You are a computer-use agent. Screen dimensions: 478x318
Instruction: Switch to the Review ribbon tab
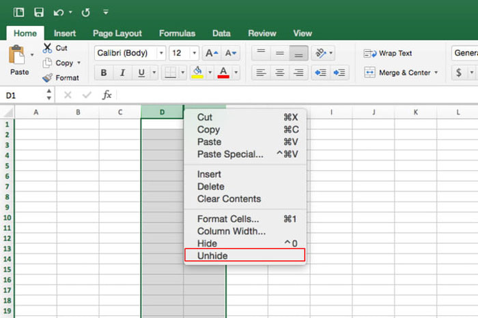click(262, 33)
